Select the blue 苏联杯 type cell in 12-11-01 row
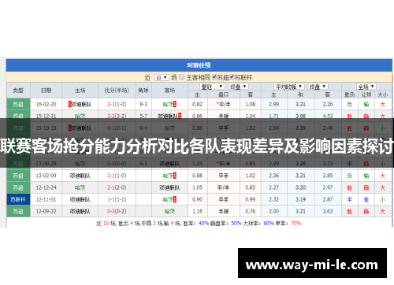The height and width of the screenshot is (285, 394). tap(18, 199)
